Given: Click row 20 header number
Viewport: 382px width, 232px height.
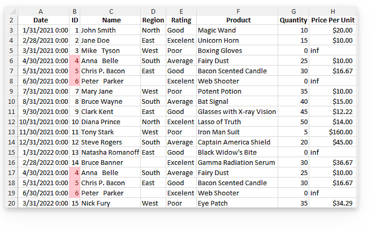Looking at the screenshot, I should click(11, 203).
